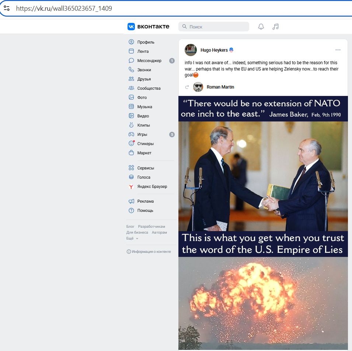The image size is (352, 351).
Task: Open the Игры gamepad icon
Action: pos(131,134)
